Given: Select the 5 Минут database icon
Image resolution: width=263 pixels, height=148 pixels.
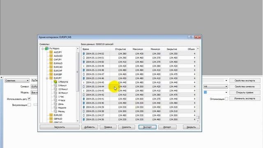Looking at the screenshot, I should (55, 86).
